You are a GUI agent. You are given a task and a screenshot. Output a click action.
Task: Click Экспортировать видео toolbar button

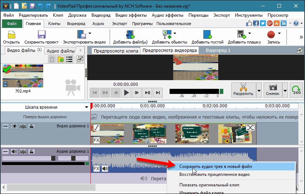pos(84,37)
